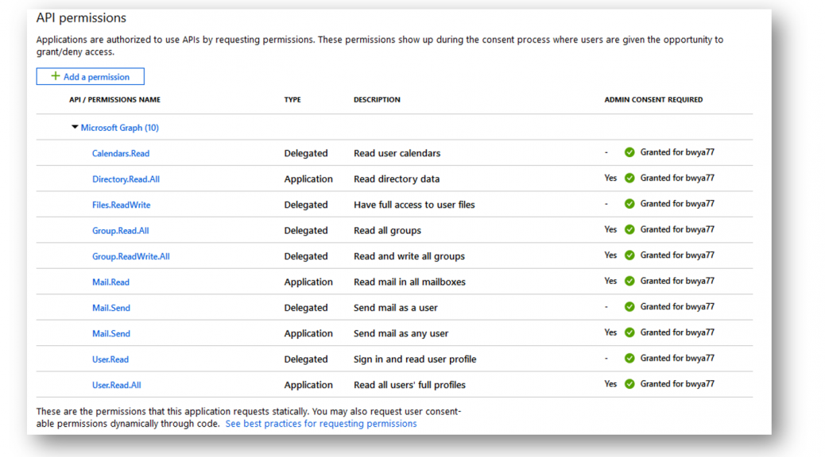The image size is (825, 457).
Task: Select the Send mail as a user description
Action: pos(396,308)
